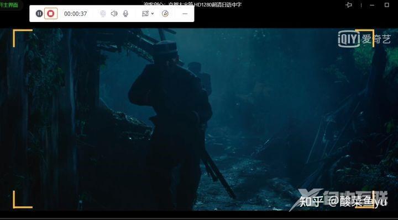Select the top-left capture frame corner
Image resolution: width=398 pixels, height=220 pixels.
(22, 38)
